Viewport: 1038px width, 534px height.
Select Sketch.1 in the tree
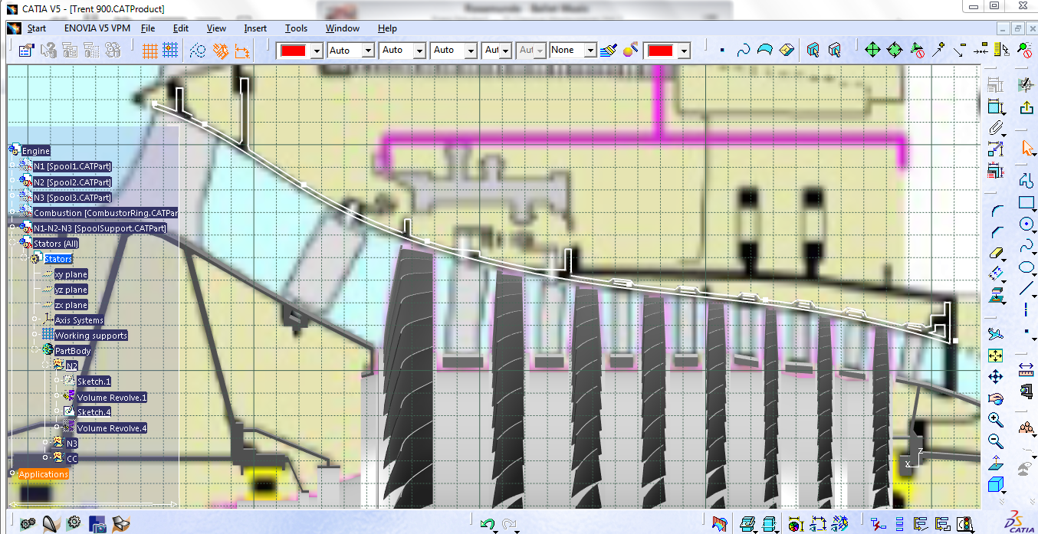click(94, 381)
